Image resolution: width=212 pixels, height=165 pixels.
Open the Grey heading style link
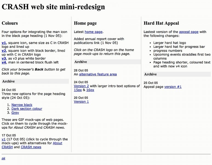[x=15, y=112]
